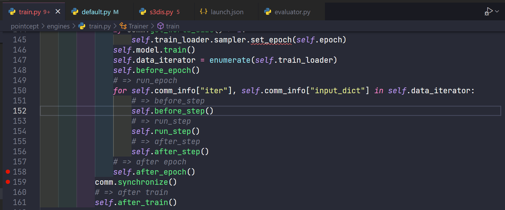Open the run options dropdown arrow
Image resolution: width=505 pixels, height=210 pixels.
click(497, 11)
